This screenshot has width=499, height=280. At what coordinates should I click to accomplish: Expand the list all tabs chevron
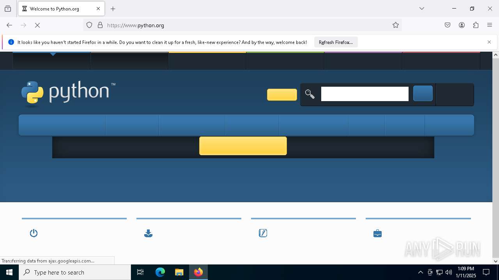pos(422,9)
